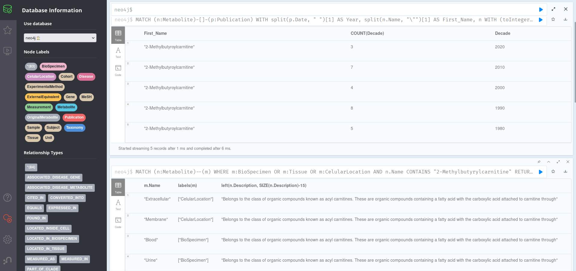Screen dimensions: 576x271
Task: Select the ExperimentalMethod node label
Action: click(x=45, y=87)
